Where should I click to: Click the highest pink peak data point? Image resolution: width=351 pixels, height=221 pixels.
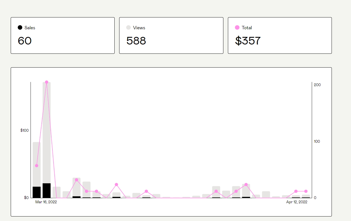coord(46,82)
